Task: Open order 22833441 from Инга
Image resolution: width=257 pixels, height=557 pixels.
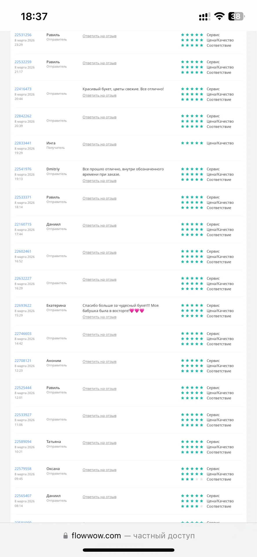Action: (x=23, y=143)
